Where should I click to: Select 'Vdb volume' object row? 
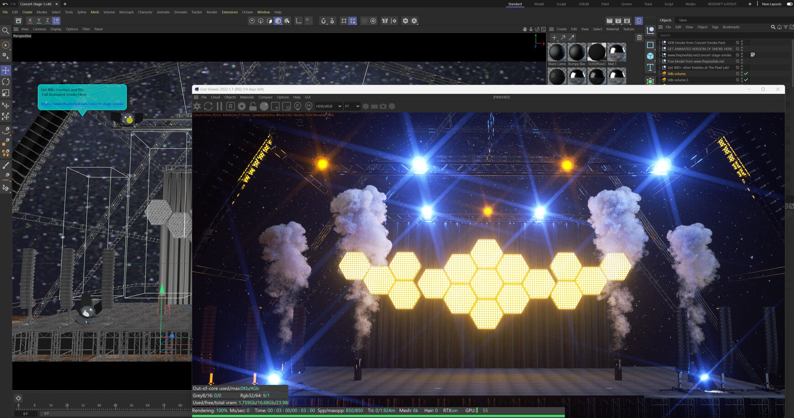coord(676,73)
